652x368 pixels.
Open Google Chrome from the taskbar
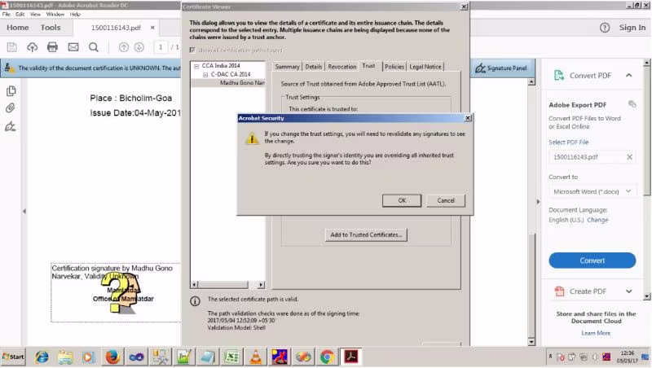click(x=328, y=357)
